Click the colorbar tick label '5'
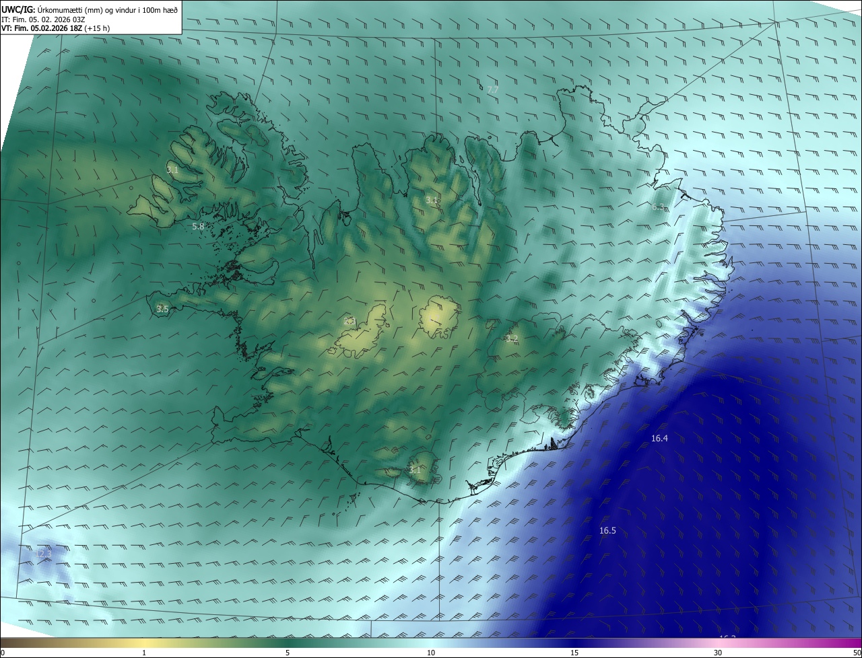This screenshot has height=658, width=862. click(288, 653)
